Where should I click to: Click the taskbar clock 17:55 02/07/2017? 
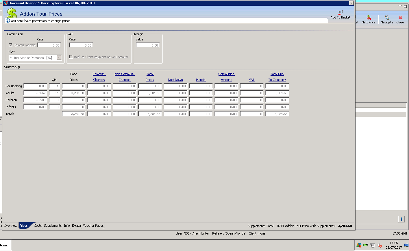[x=394, y=245]
